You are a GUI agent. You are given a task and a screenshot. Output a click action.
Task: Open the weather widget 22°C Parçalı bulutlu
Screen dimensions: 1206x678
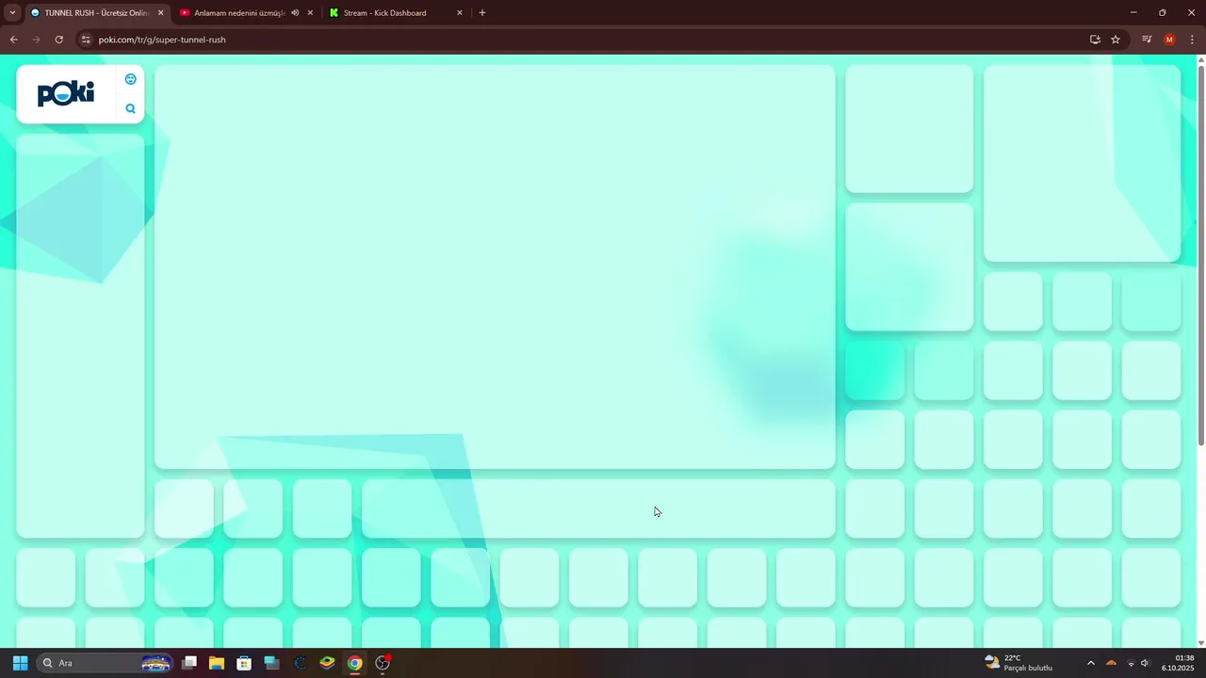(x=1019, y=663)
